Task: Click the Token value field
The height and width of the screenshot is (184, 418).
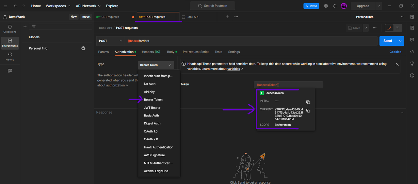Action: pos(288,85)
